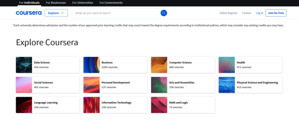The height and width of the screenshot is (133, 299).
Task: Click the chevron on the Explore button
Action: click(62, 13)
